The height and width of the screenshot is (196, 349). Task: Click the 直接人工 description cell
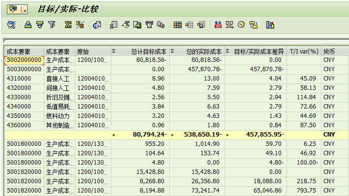pyautogui.click(x=60, y=79)
